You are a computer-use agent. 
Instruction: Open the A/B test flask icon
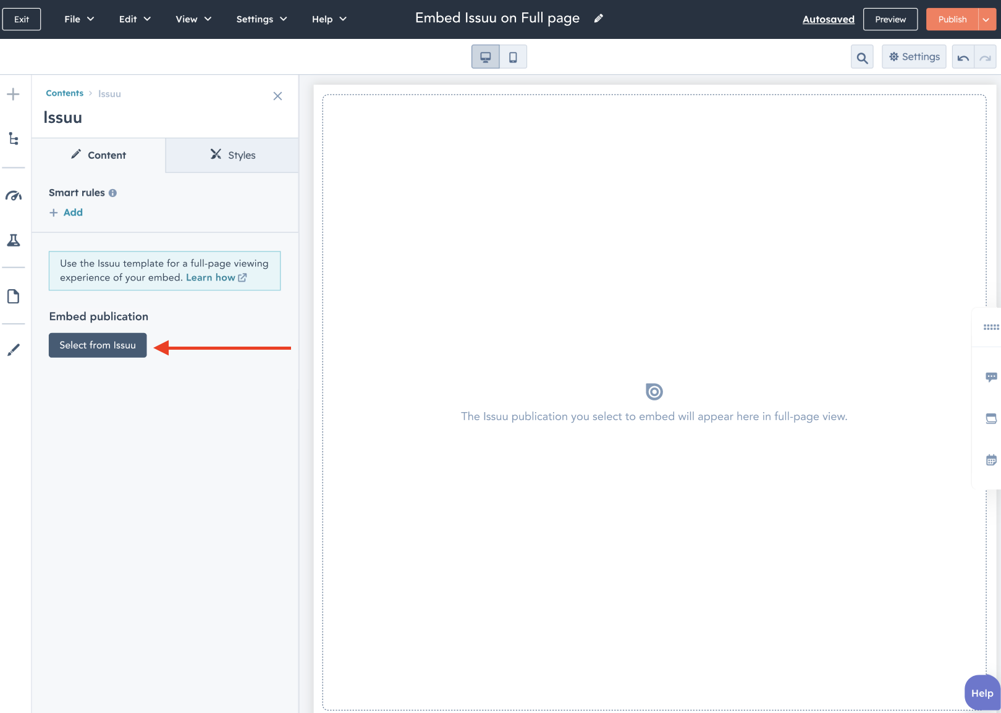point(13,240)
